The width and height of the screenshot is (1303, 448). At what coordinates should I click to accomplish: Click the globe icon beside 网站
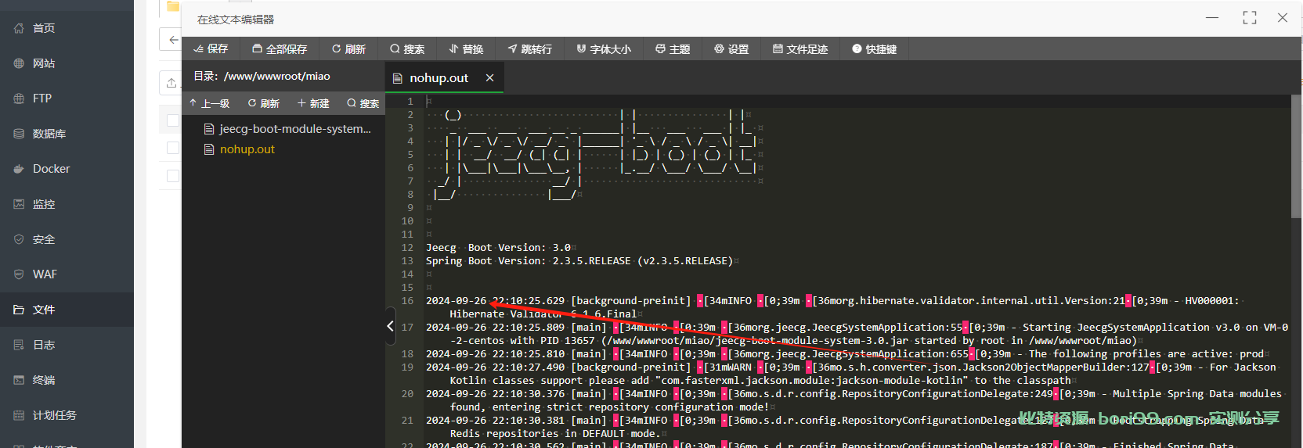click(19, 63)
